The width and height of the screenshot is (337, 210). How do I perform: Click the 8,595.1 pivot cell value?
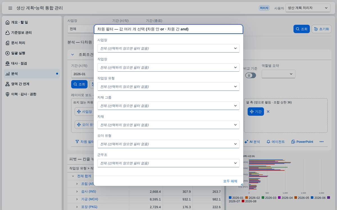tap(156, 199)
